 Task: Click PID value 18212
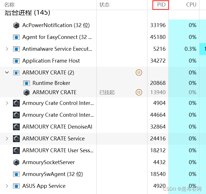(x=158, y=150)
